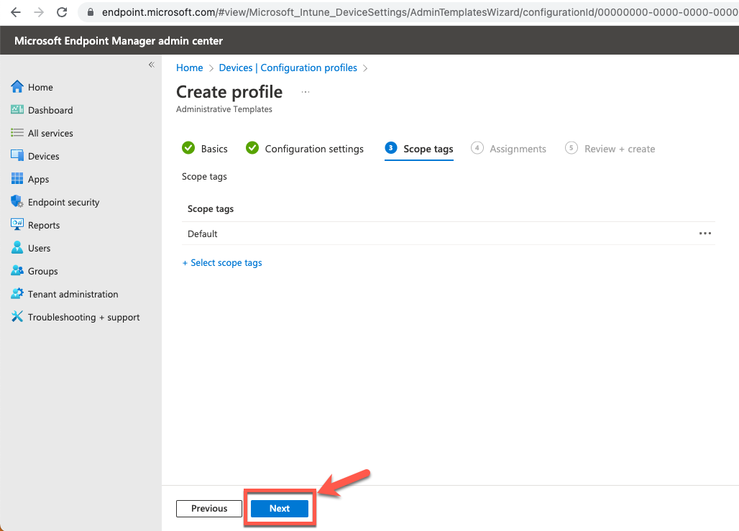The height and width of the screenshot is (531, 739).
Task: Click the green checkmark next to Basics
Action: pyautogui.click(x=188, y=148)
